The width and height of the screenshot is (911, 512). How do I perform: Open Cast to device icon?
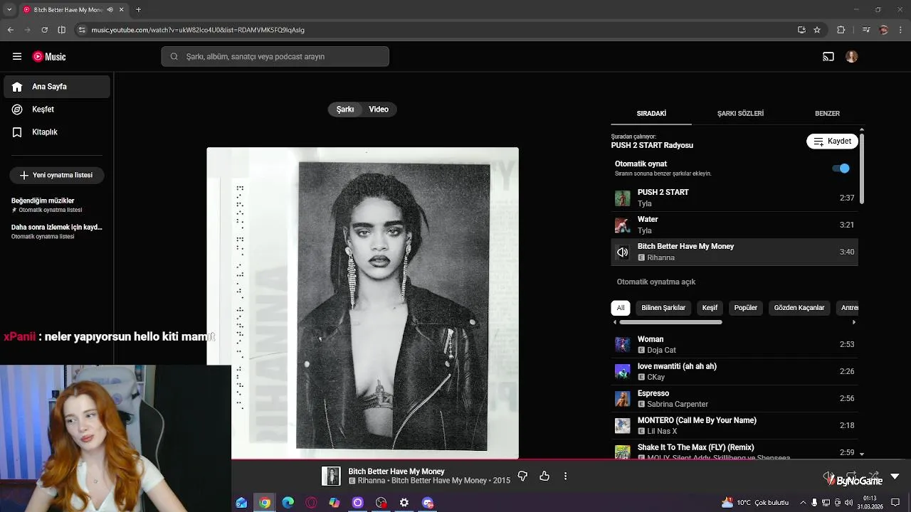[828, 57]
